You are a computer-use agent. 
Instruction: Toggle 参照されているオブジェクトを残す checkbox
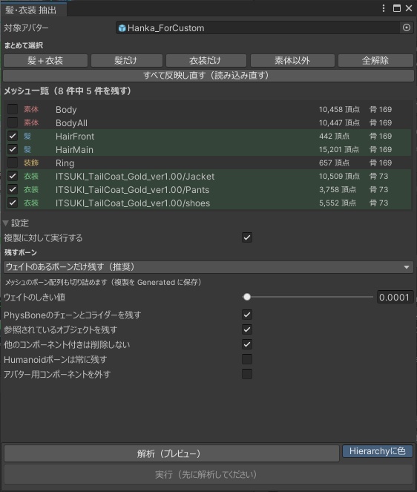(247, 329)
